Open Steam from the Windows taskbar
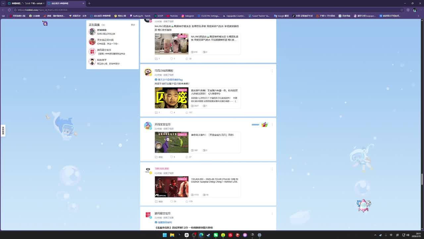Screen dimensions: 424x239 click(208, 235)
